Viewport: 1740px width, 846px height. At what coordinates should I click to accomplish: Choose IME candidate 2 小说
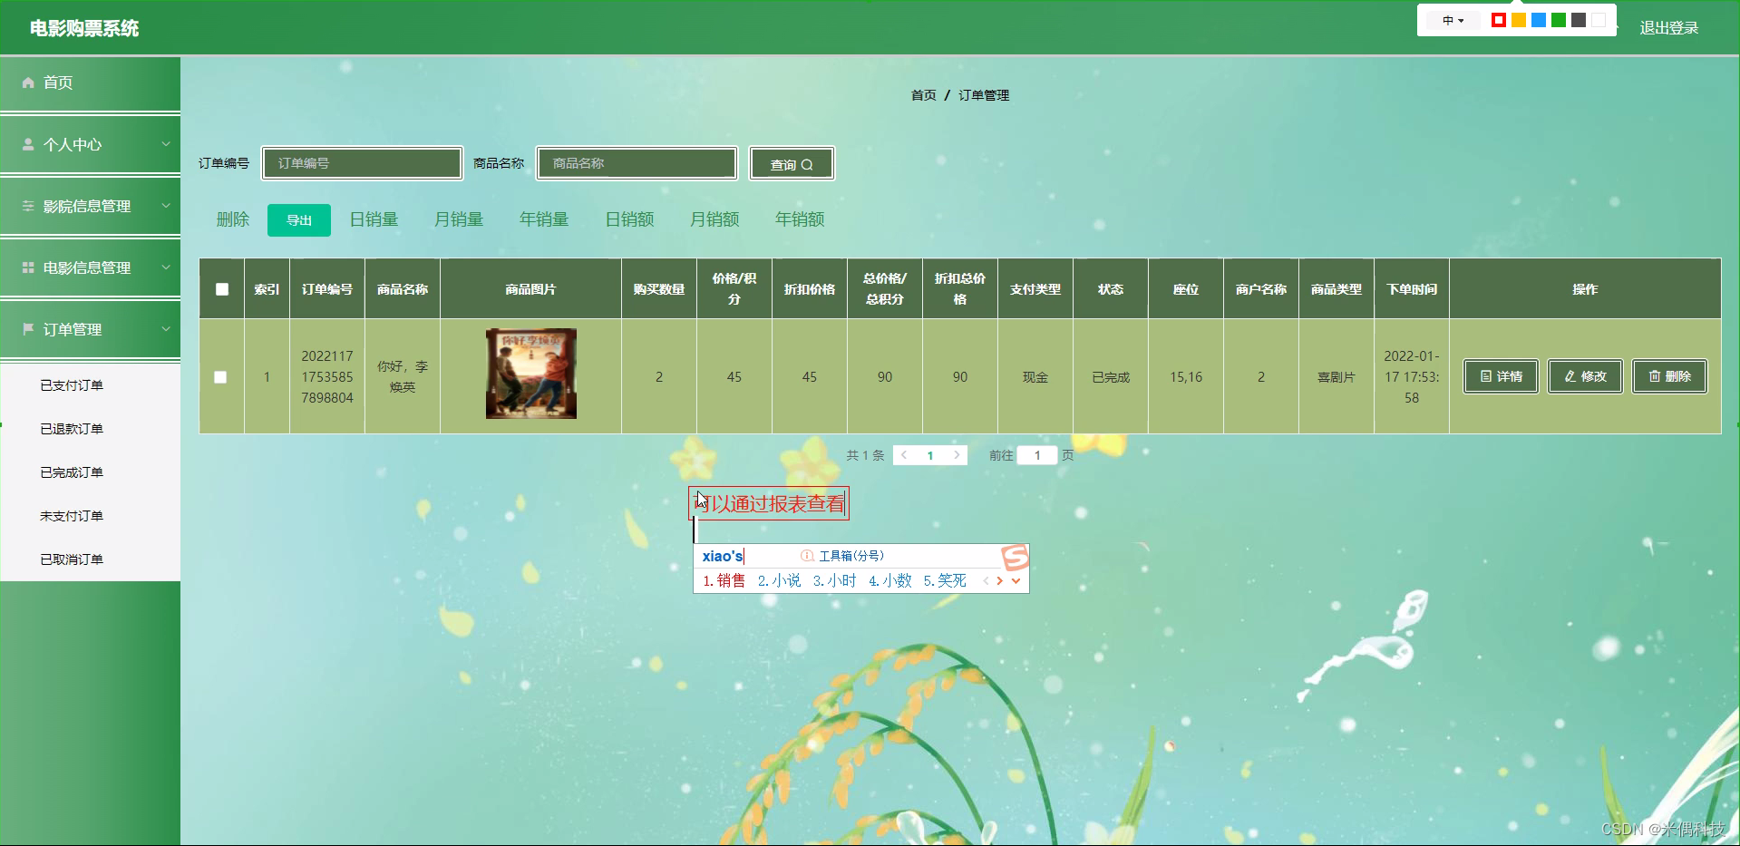pos(779,581)
